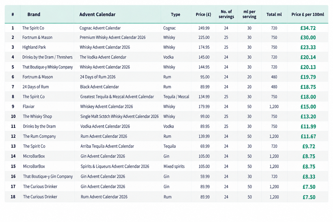This screenshot has width=333, height=222.
Task: Click row number 10
Action: point(13,116)
